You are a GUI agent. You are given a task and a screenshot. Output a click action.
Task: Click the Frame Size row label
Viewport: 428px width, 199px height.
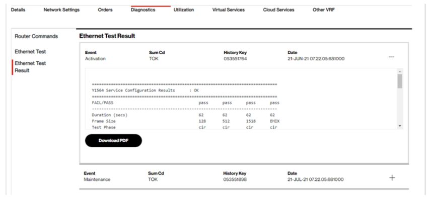tap(104, 121)
